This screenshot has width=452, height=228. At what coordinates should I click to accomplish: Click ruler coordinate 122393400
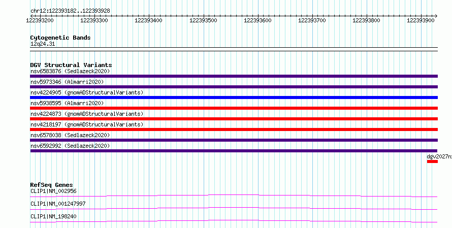148,20
